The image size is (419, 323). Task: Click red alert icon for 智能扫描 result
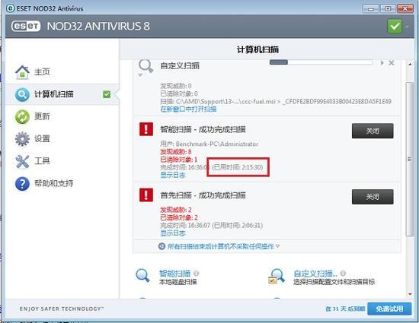coord(146,129)
